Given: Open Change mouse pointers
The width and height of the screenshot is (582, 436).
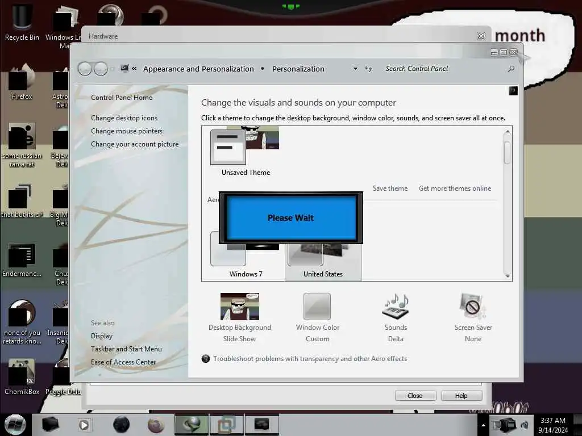Looking at the screenshot, I should point(127,131).
